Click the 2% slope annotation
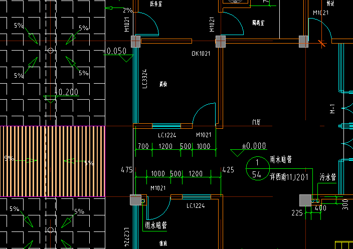Image resolution: width=353 pixels, height=249 pixels. click(128, 11)
